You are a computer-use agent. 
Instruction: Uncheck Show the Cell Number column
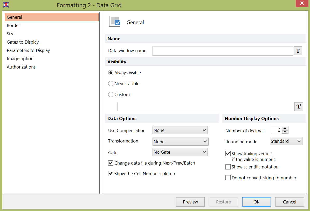[111, 174]
